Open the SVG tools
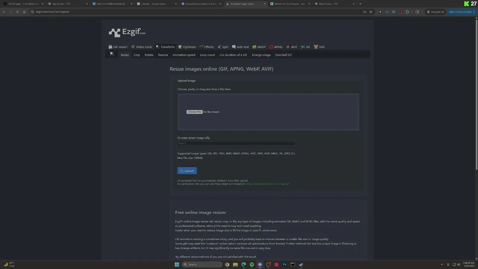The height and width of the screenshot is (269, 478). pos(319,47)
